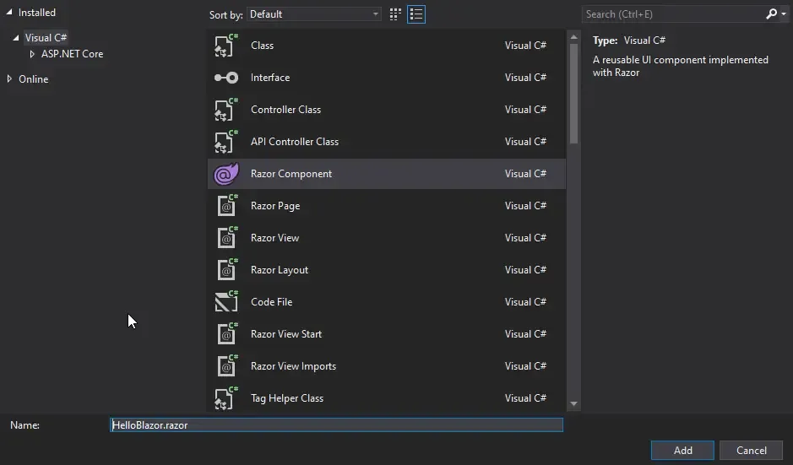Collapse the Visual C# node arrow
The image size is (793, 465).
16,37
